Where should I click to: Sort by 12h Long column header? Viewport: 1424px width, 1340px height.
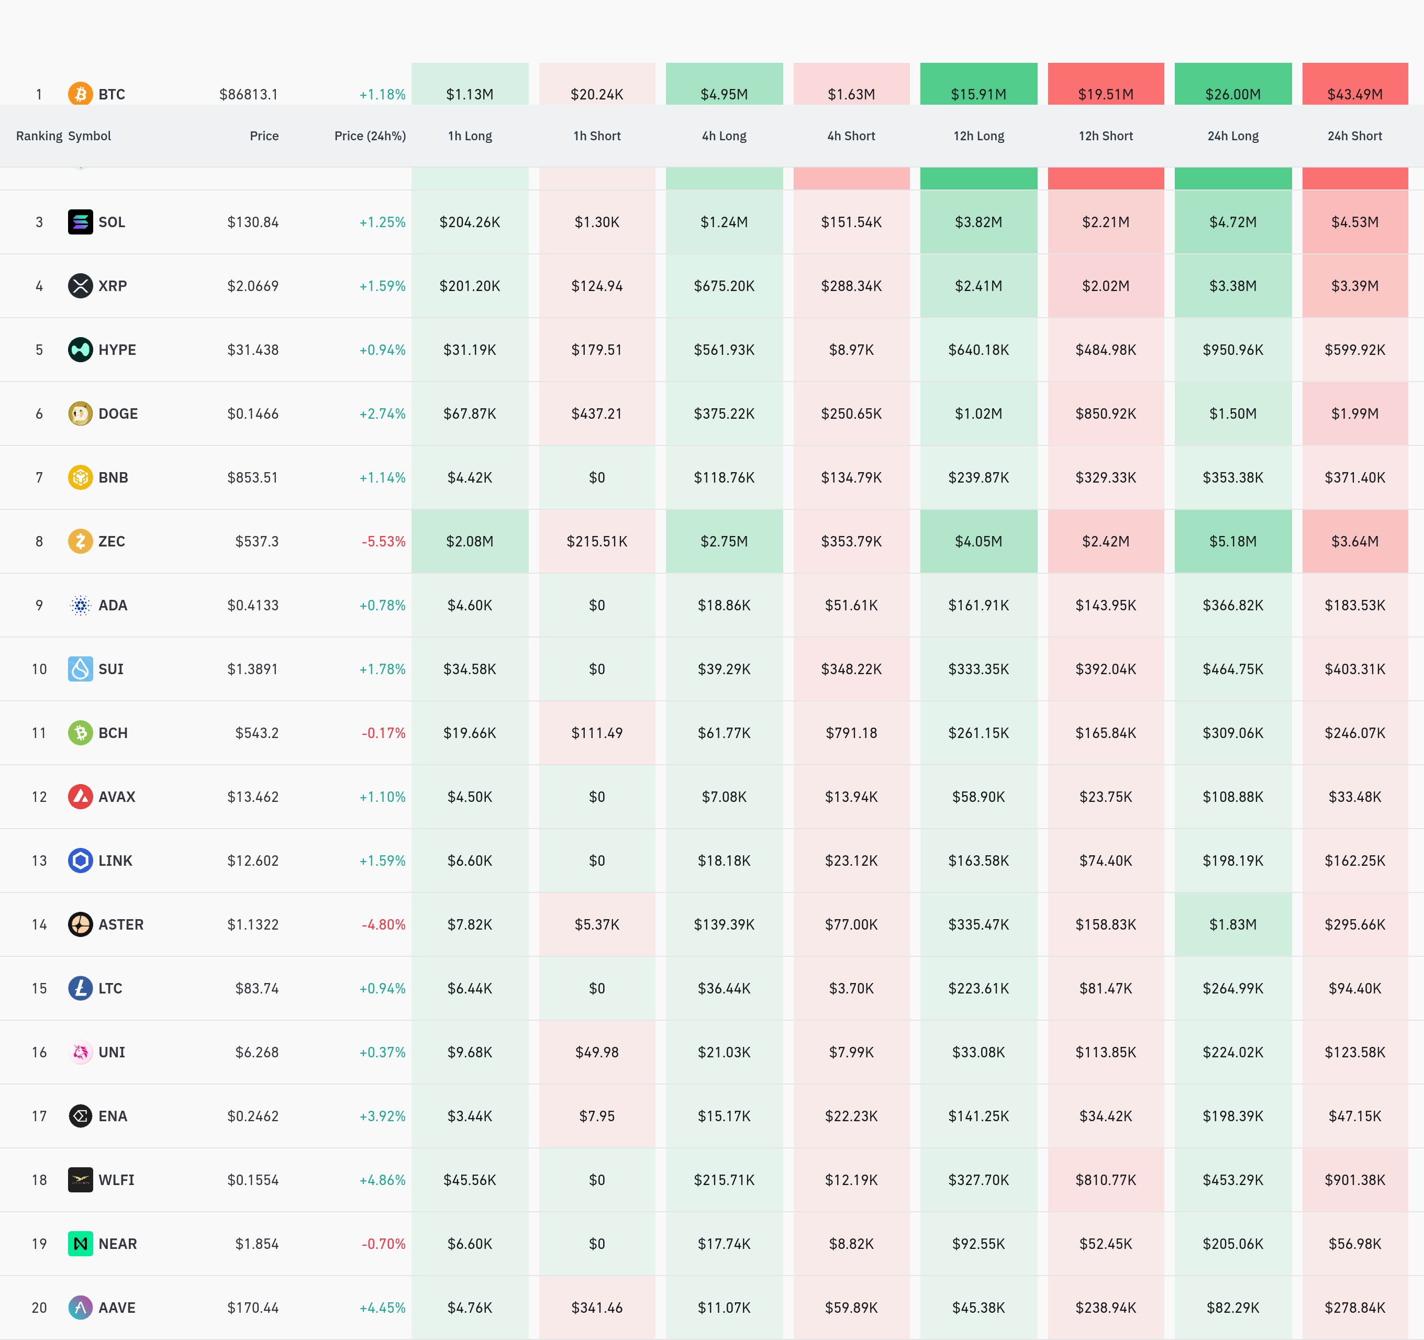pyautogui.click(x=978, y=136)
